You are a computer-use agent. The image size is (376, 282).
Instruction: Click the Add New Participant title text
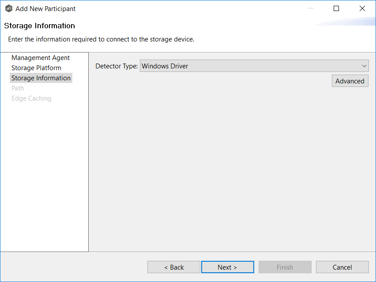[45, 9]
